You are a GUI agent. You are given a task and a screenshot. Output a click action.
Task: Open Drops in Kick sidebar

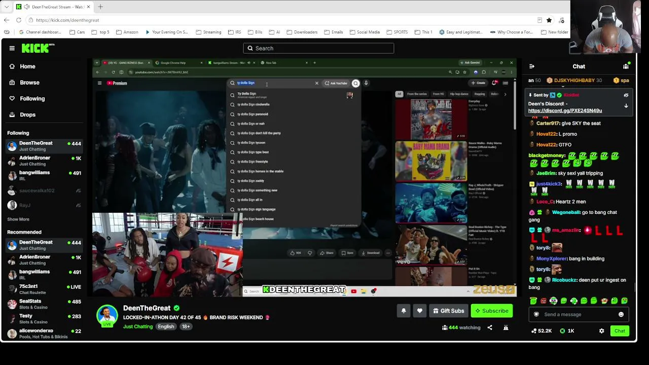tap(27, 115)
